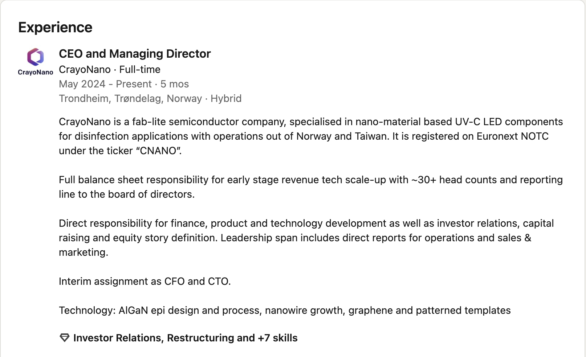Image resolution: width=586 pixels, height=357 pixels.
Task: Click the diamond skills icon
Action: tap(64, 338)
